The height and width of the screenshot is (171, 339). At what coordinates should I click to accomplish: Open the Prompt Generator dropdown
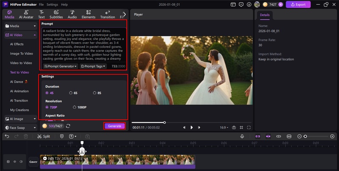[x=61, y=66]
